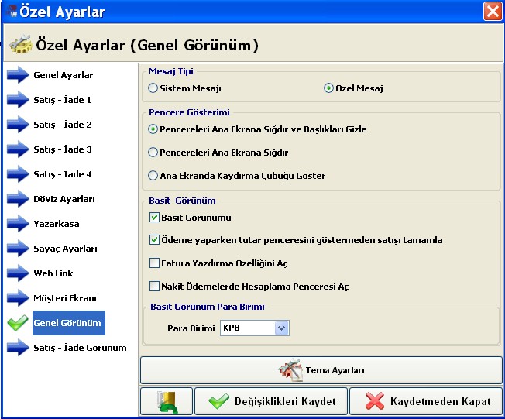Click the blue arrow beside Satış - İade 2
Screen dimensions: 505x419
pyautogui.click(x=18, y=125)
